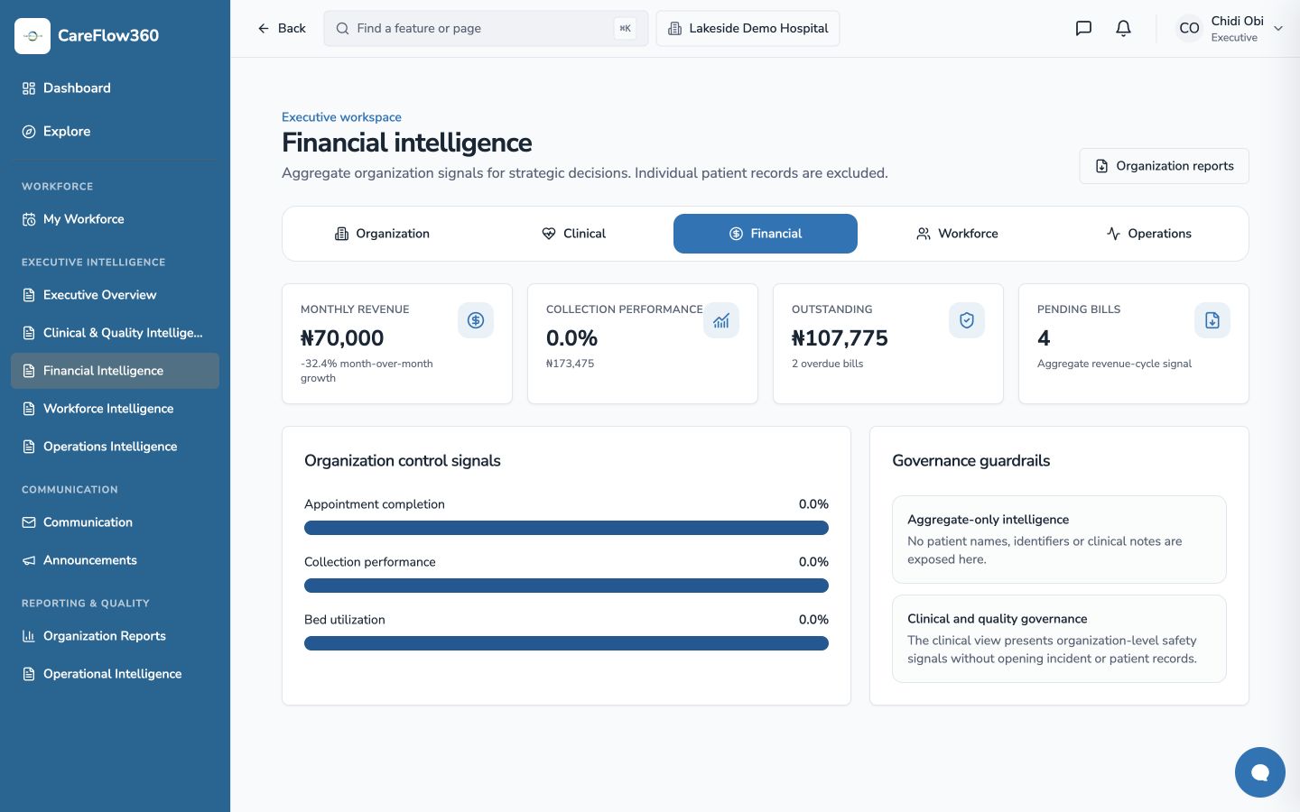Click the CO user avatar
The width and height of the screenshot is (1300, 812).
[1189, 28]
